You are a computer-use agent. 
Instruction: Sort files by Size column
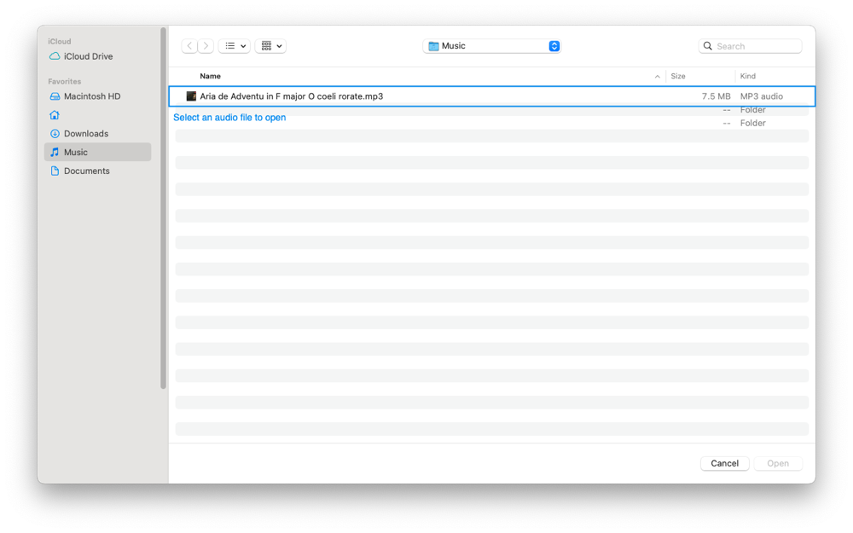click(678, 76)
